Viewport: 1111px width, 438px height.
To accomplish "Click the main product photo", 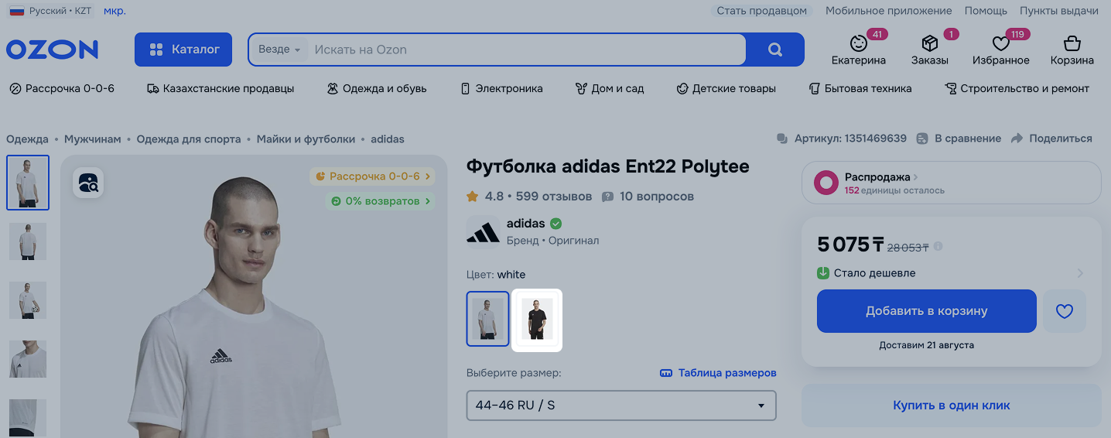I will [254, 297].
